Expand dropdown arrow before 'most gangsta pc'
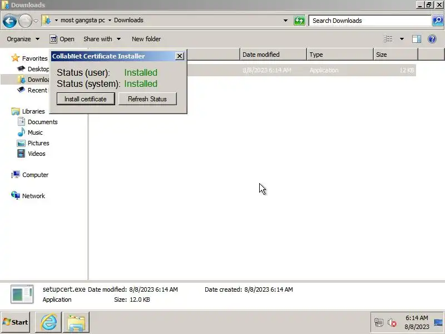 tap(56, 20)
